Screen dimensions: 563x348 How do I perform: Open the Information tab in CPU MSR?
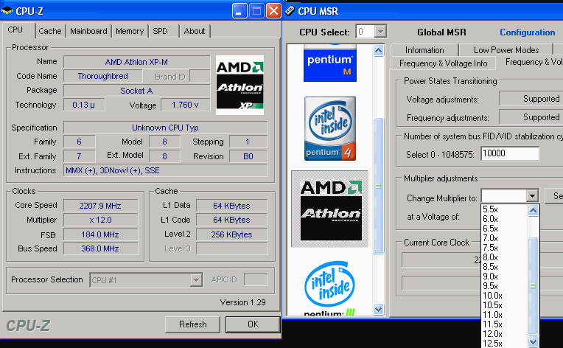(424, 50)
